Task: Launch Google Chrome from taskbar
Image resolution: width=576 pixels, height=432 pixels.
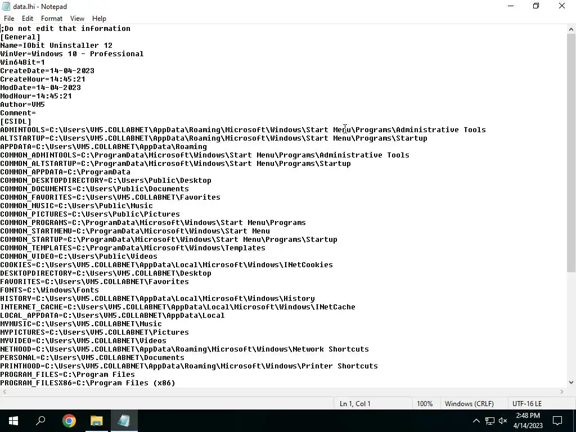Action: tap(69, 421)
